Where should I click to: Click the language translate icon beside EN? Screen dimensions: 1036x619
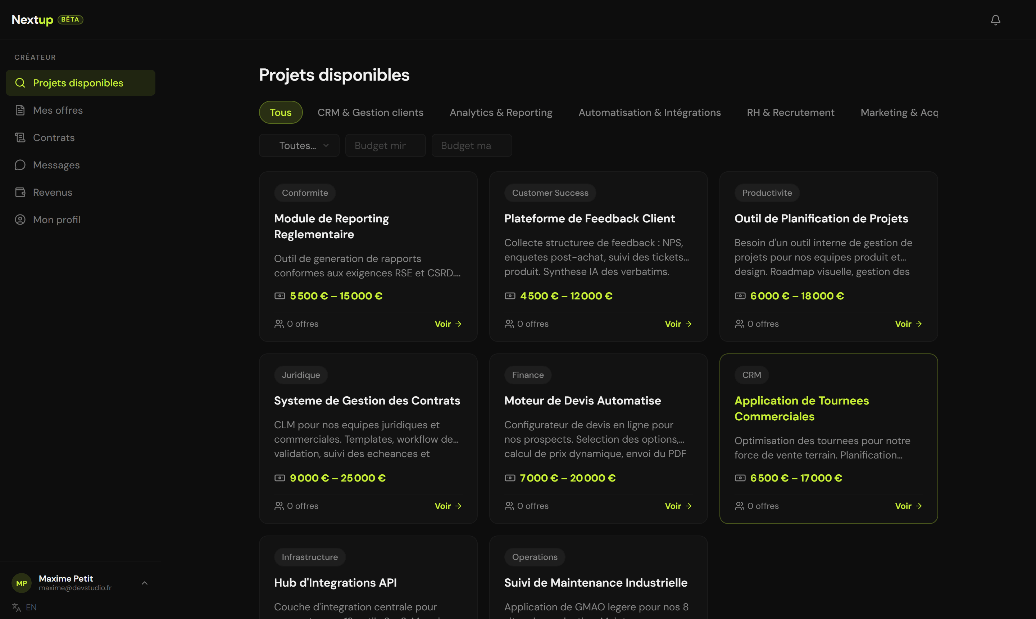16,607
